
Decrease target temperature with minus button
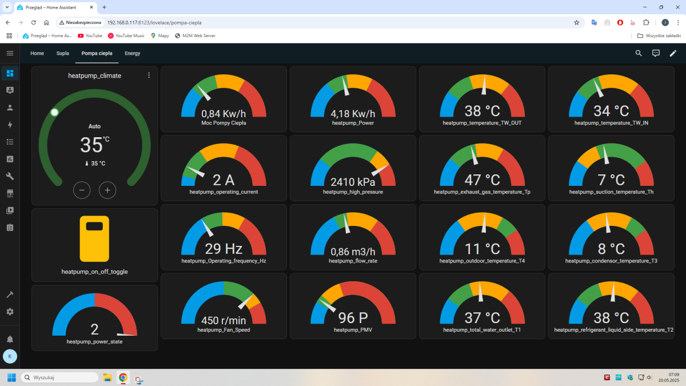click(82, 190)
